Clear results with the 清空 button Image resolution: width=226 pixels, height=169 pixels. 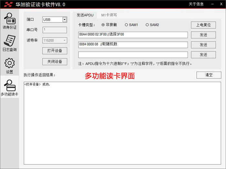pyautogui.click(x=209, y=75)
